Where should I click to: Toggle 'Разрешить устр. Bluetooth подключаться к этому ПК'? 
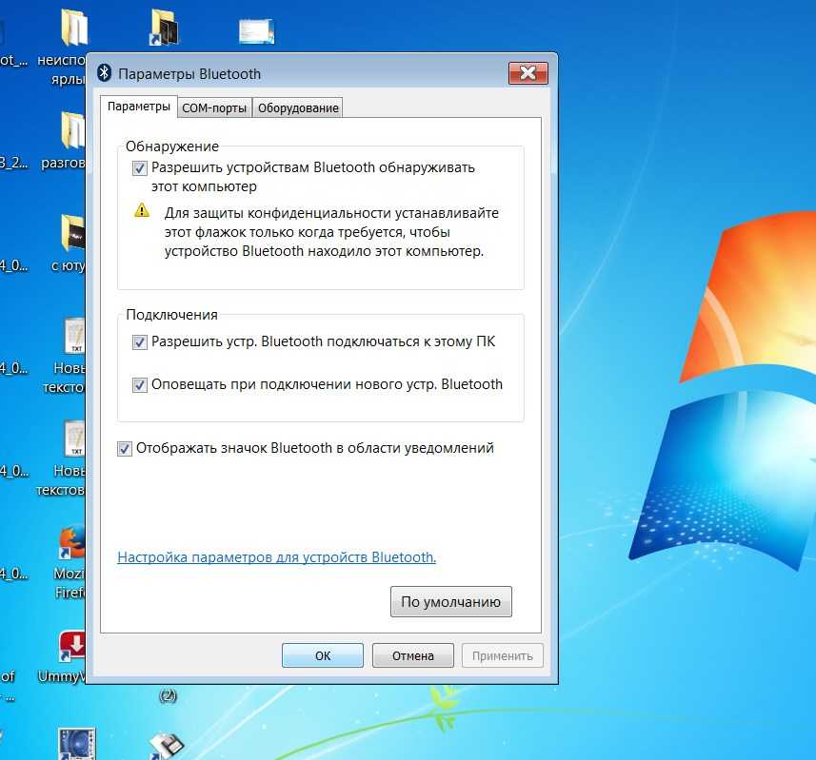tap(139, 342)
